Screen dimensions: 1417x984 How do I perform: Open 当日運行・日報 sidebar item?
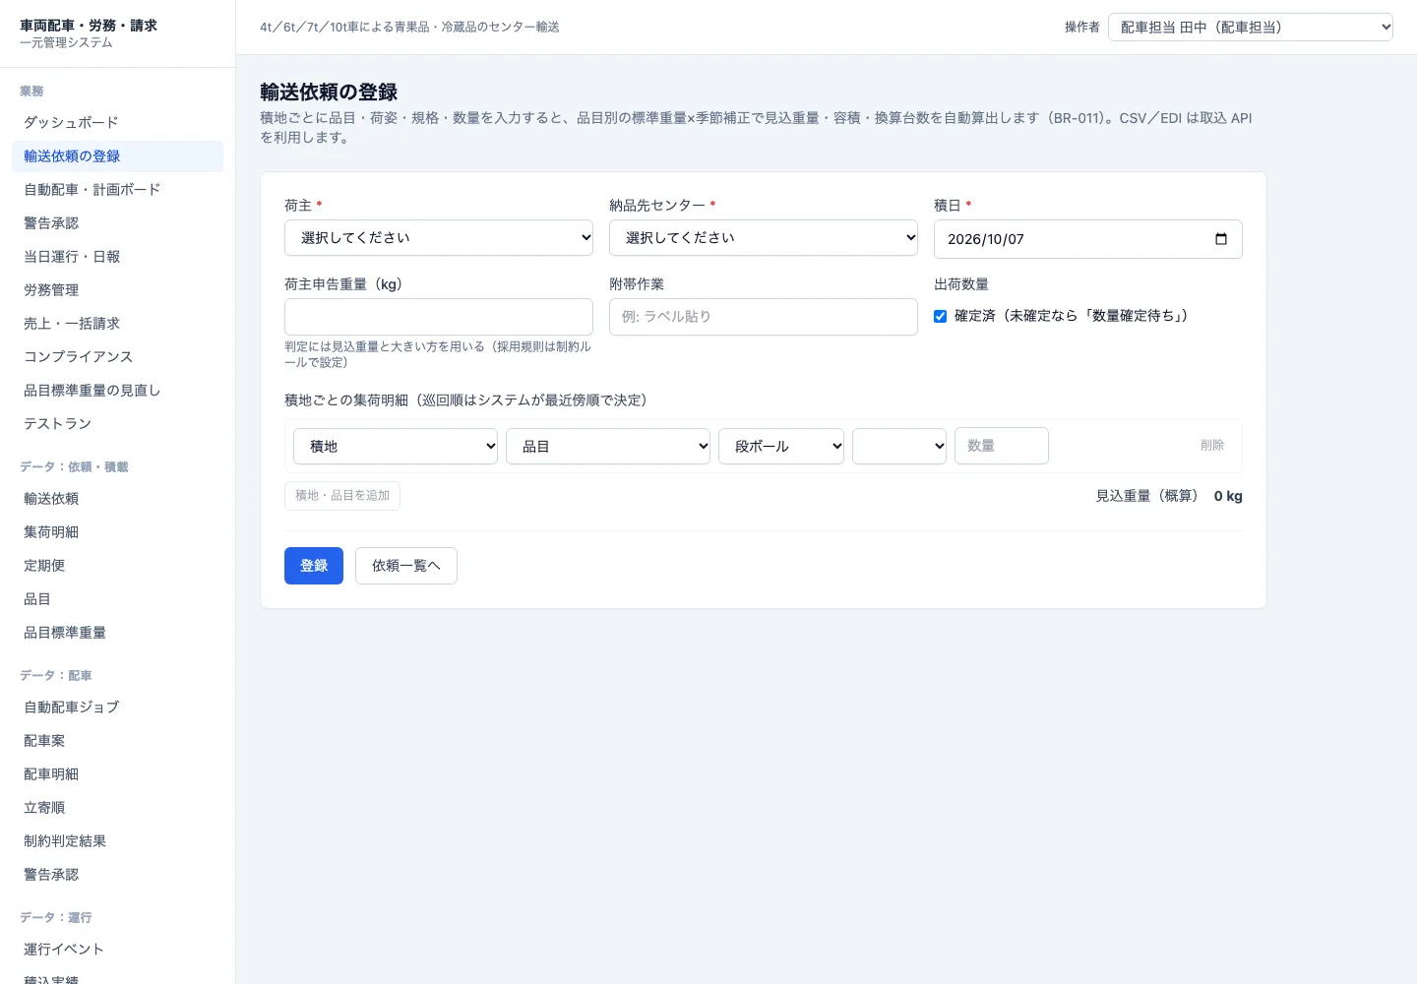click(x=118, y=257)
